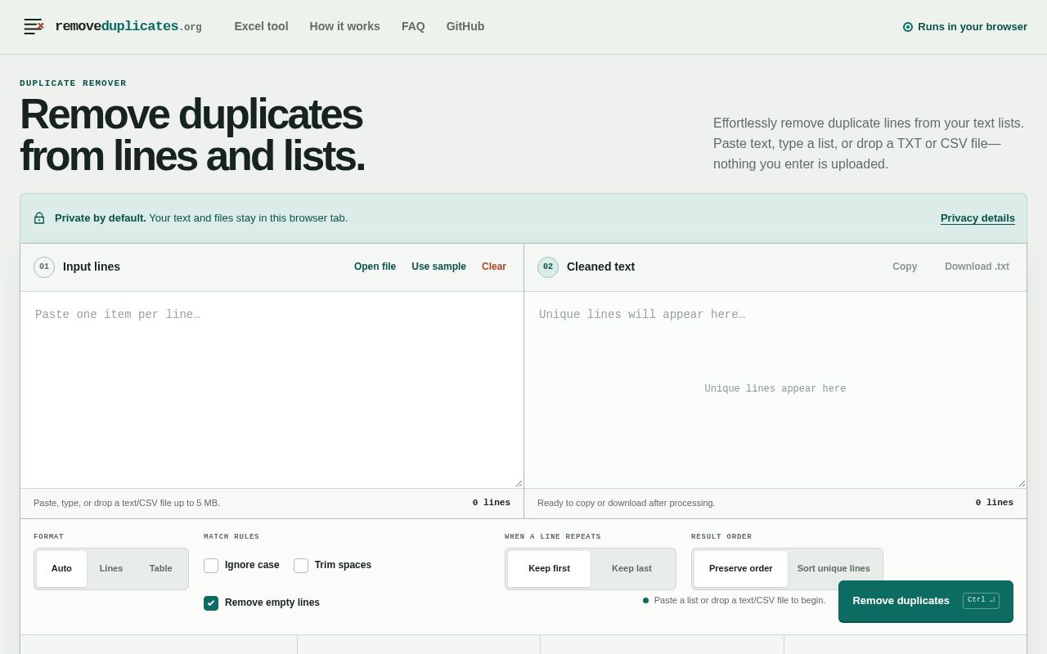This screenshot has width=1047, height=654.
Task: Clear the input lines
Action: [x=494, y=267]
